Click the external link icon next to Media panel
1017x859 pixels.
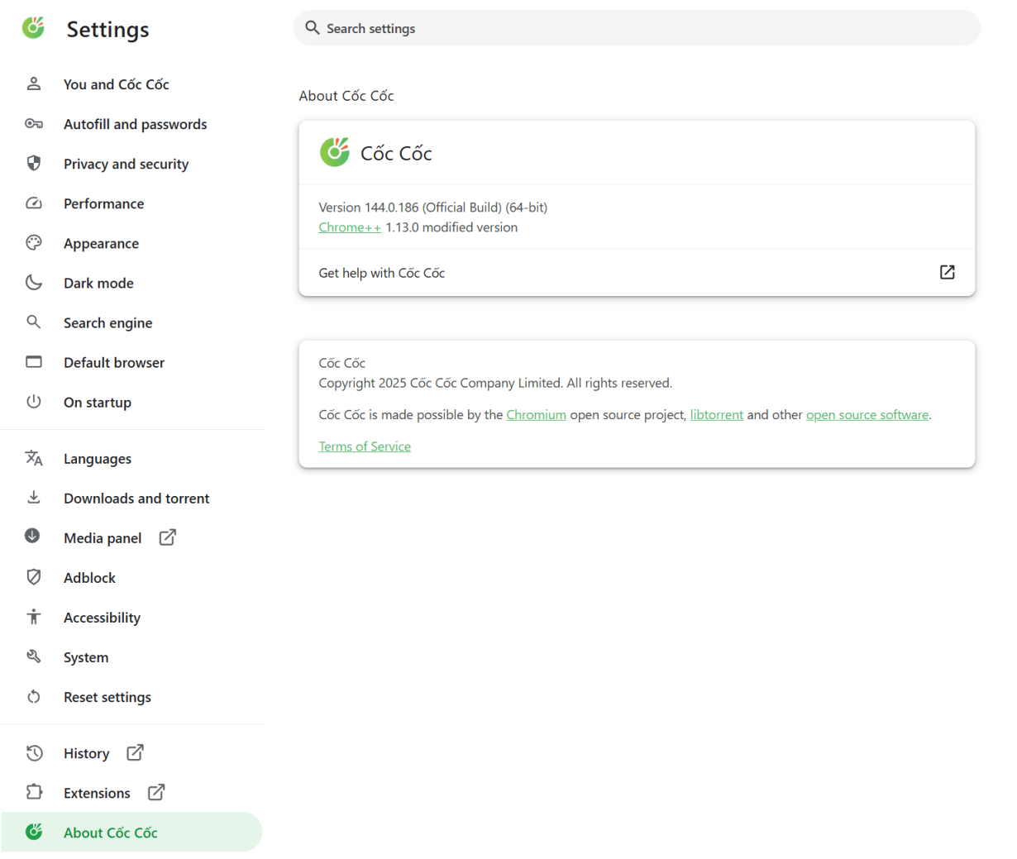[168, 537]
